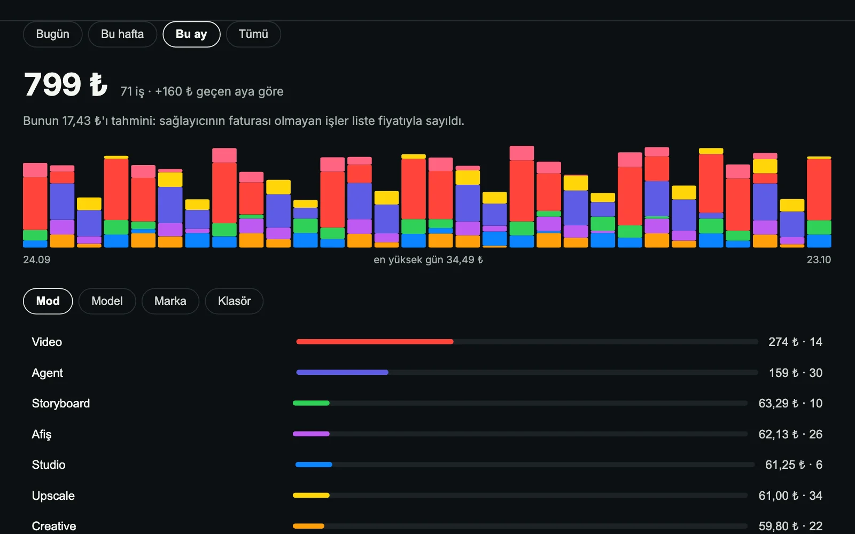This screenshot has height=534, width=855.
Task: Click the 23.10 chart end date
Action: click(x=819, y=260)
